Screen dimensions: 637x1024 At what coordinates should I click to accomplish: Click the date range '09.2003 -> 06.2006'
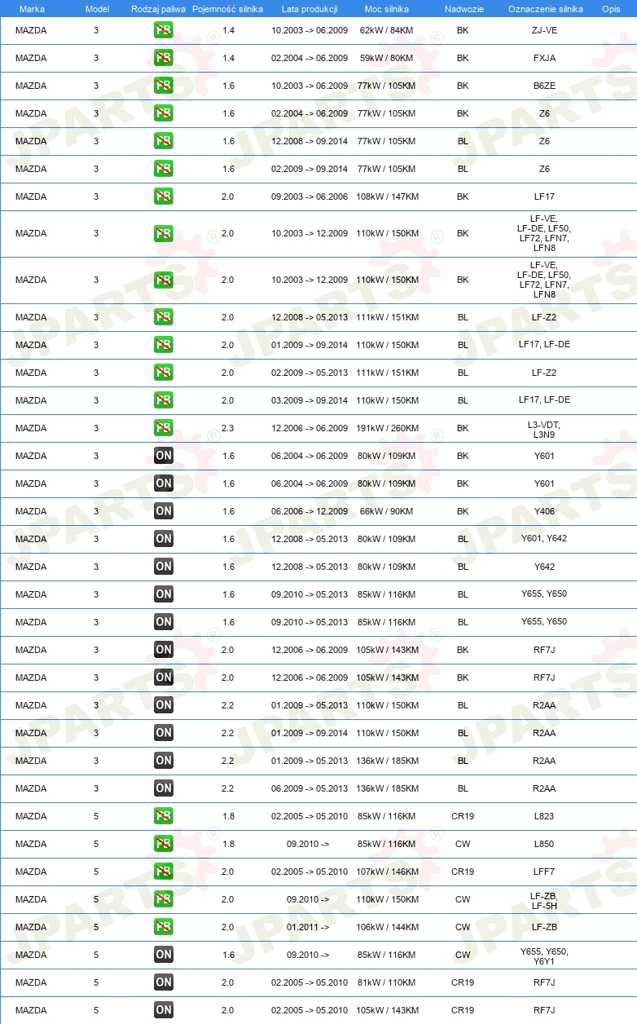coord(310,197)
